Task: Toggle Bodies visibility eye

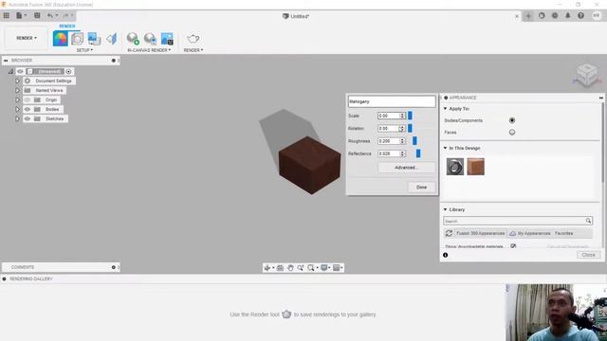Action: (28, 110)
